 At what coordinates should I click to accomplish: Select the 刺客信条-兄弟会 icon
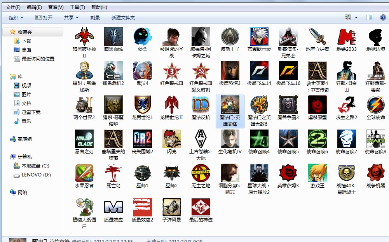point(288,36)
